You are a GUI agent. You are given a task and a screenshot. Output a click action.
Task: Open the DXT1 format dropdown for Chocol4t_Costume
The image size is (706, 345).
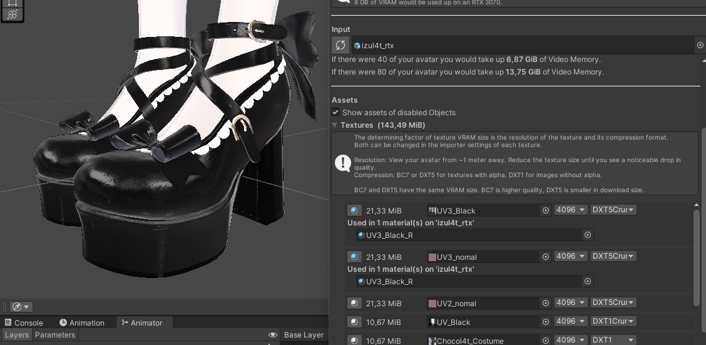tap(613, 341)
